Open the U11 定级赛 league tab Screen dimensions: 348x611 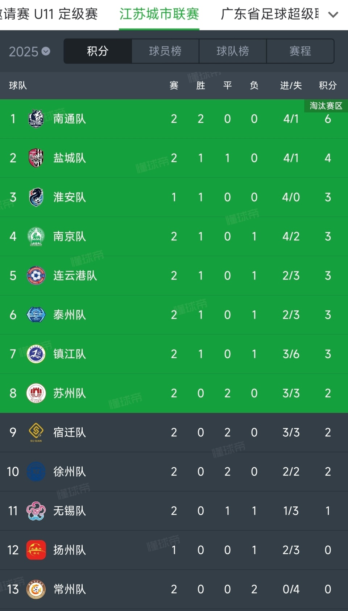(49, 14)
